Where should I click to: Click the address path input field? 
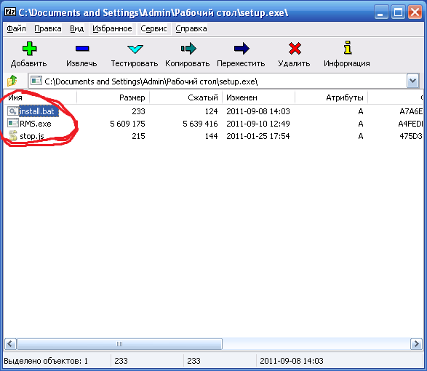(x=218, y=81)
